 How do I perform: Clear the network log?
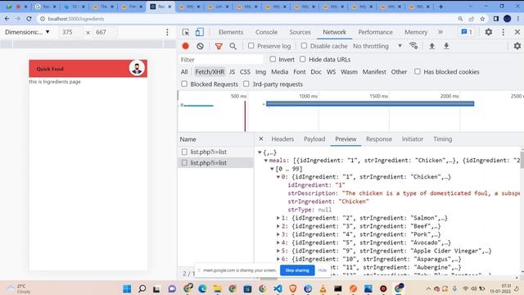click(200, 46)
